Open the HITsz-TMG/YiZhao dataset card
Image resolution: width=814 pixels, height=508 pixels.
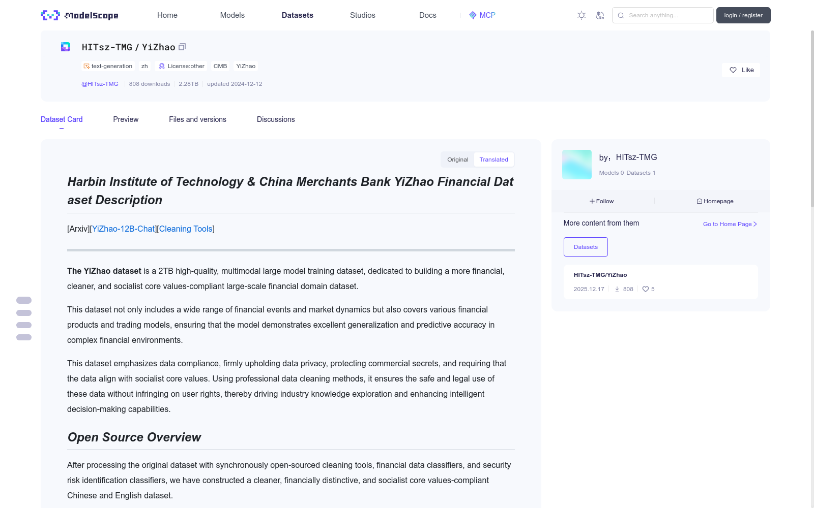pyautogui.click(x=660, y=282)
